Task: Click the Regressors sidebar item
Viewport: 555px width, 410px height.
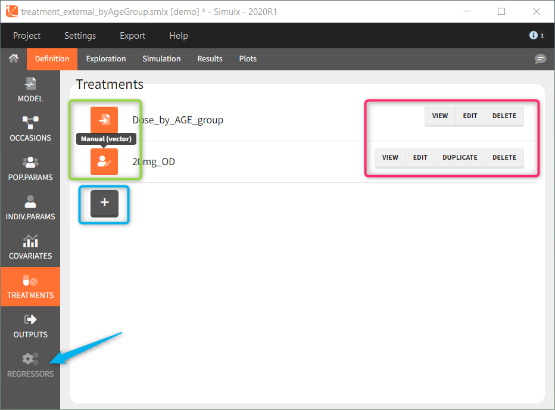Action: pos(30,365)
